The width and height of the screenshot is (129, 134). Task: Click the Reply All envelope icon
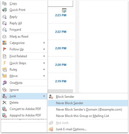(x=5, y=23)
